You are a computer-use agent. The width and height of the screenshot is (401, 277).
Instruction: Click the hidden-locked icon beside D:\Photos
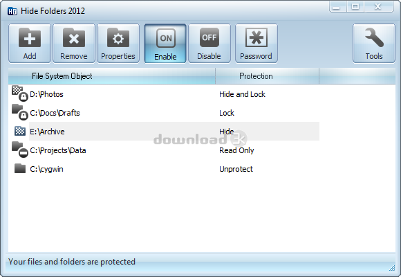coord(20,93)
